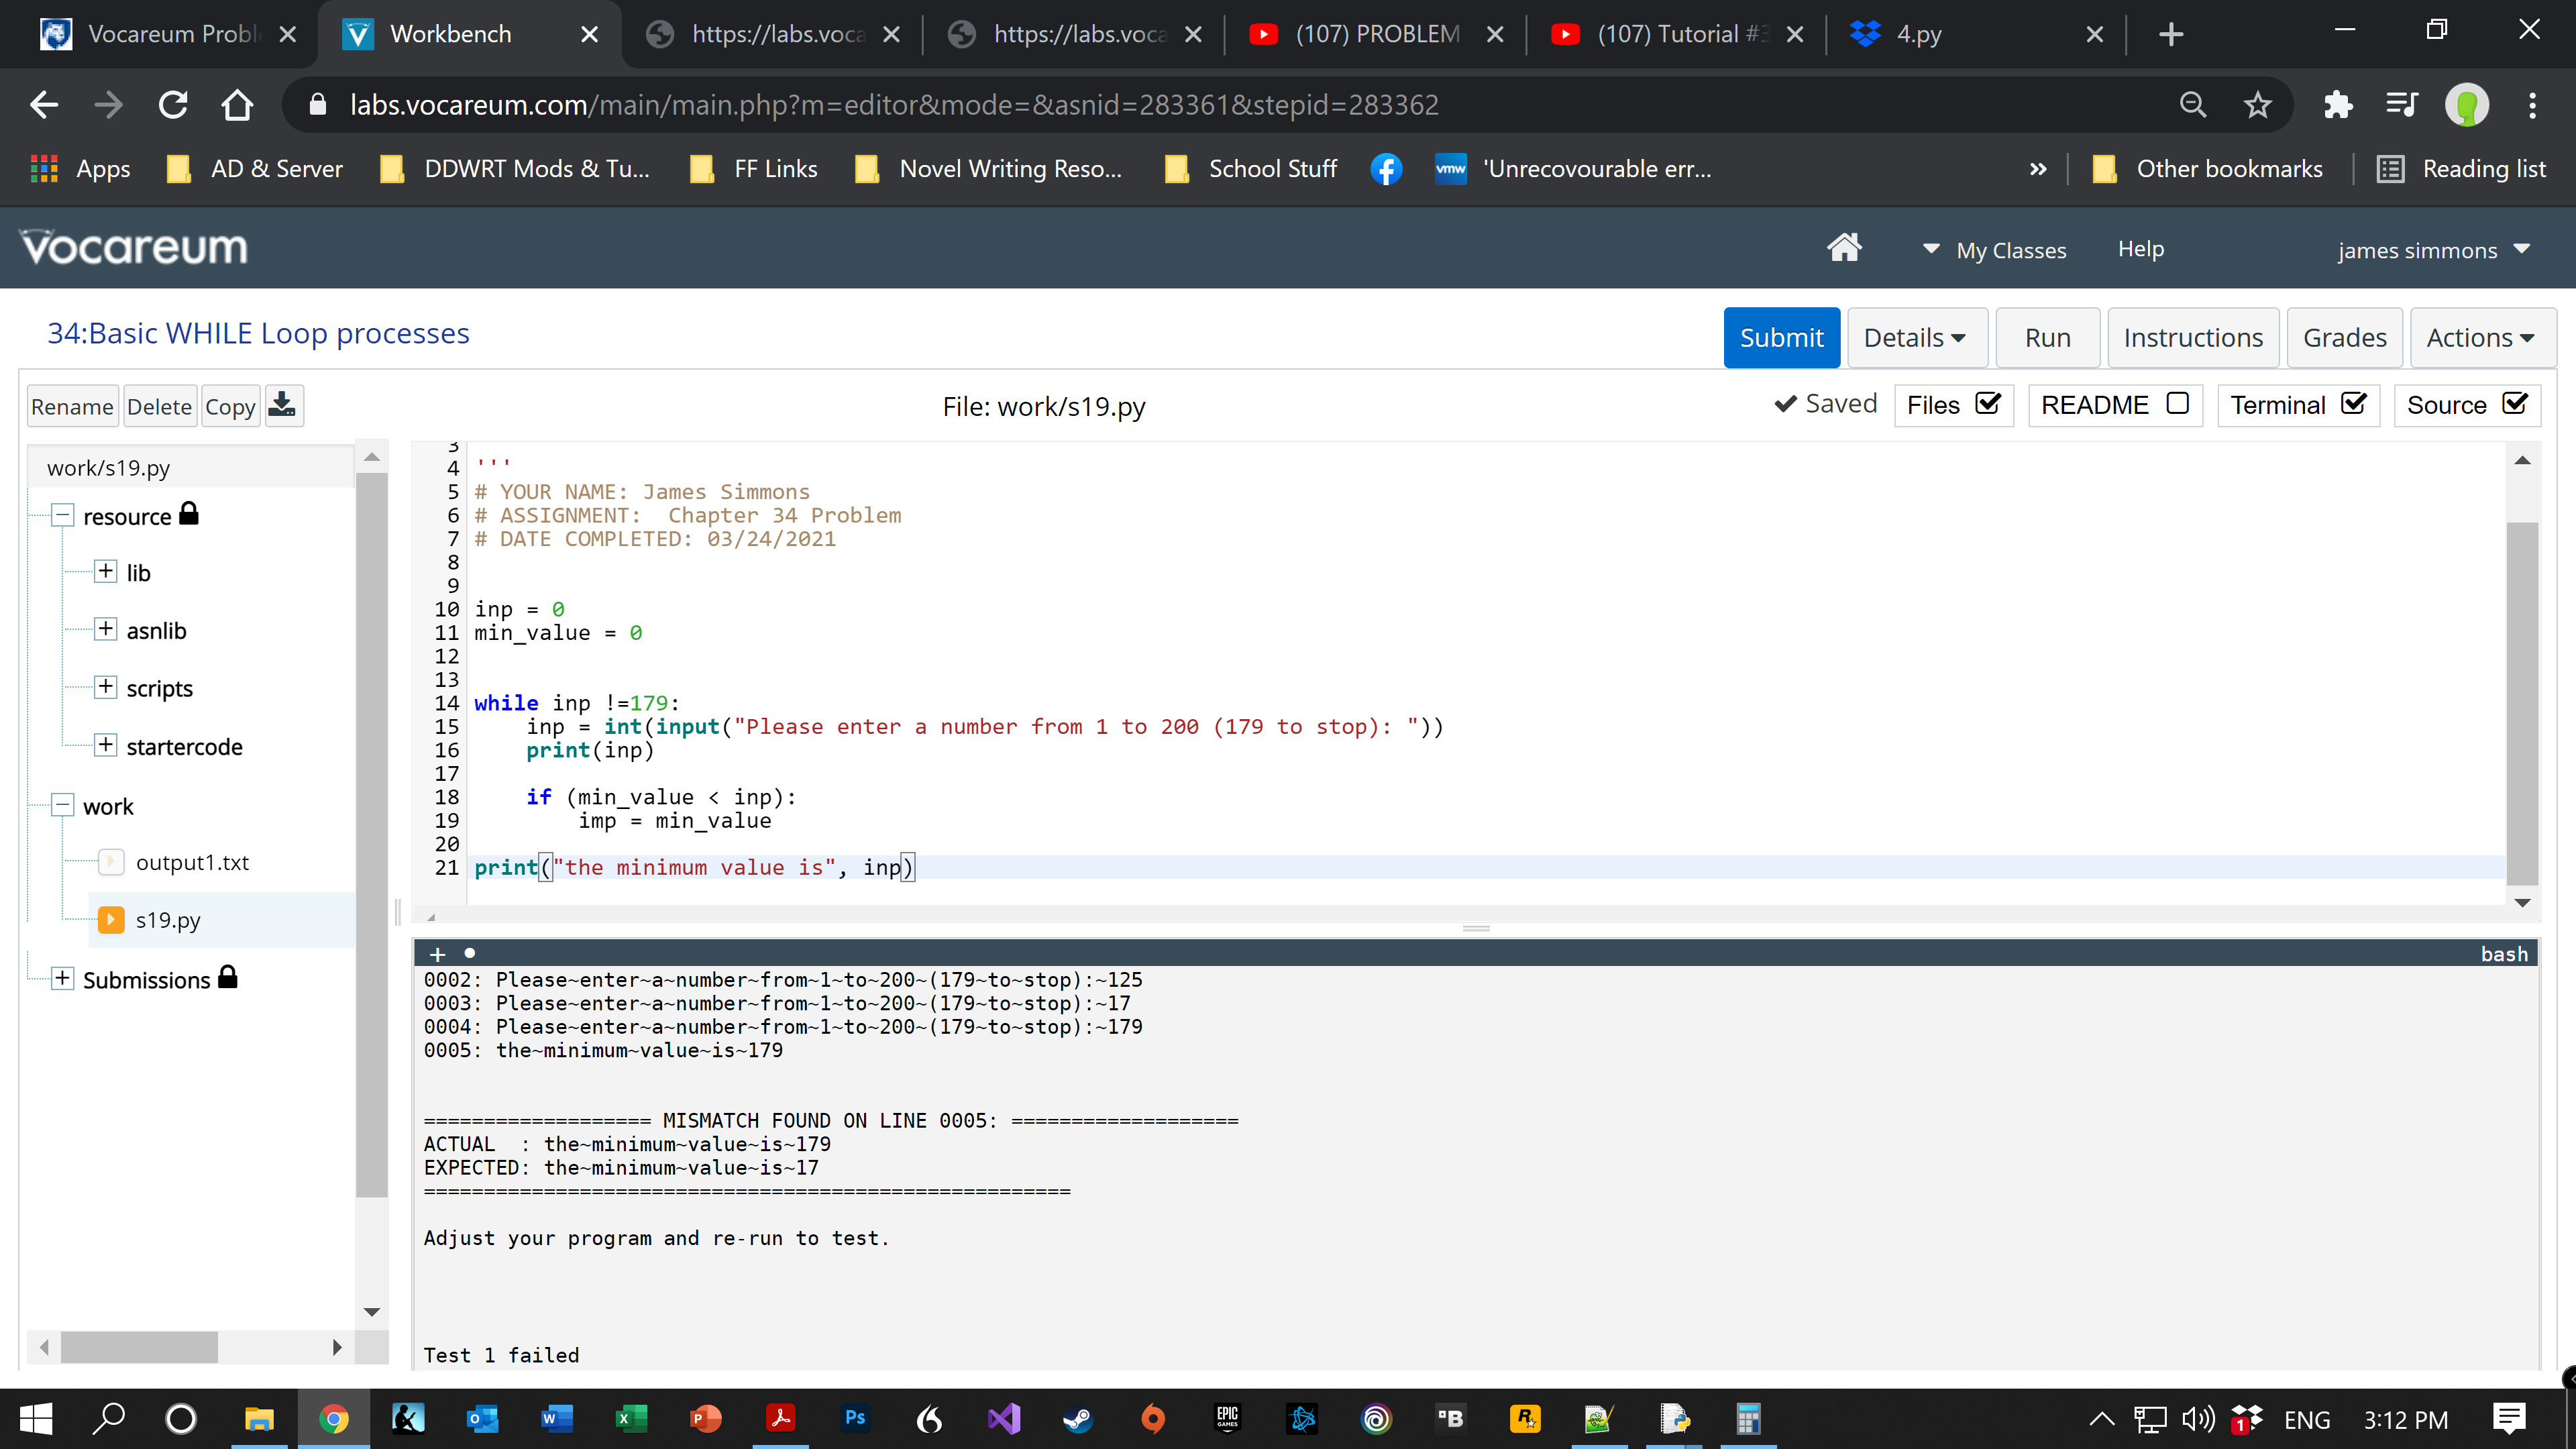View Grades
Viewport: 2576px width, 1449px height.
coord(2344,338)
